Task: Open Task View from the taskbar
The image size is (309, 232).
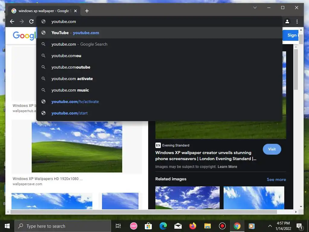Action: click(118, 226)
